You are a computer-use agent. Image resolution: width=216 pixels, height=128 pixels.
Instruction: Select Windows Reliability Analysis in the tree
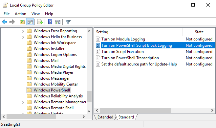[58, 96]
